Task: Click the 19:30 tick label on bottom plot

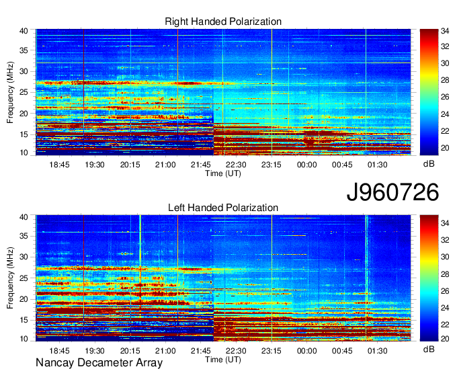Action: [x=95, y=351]
